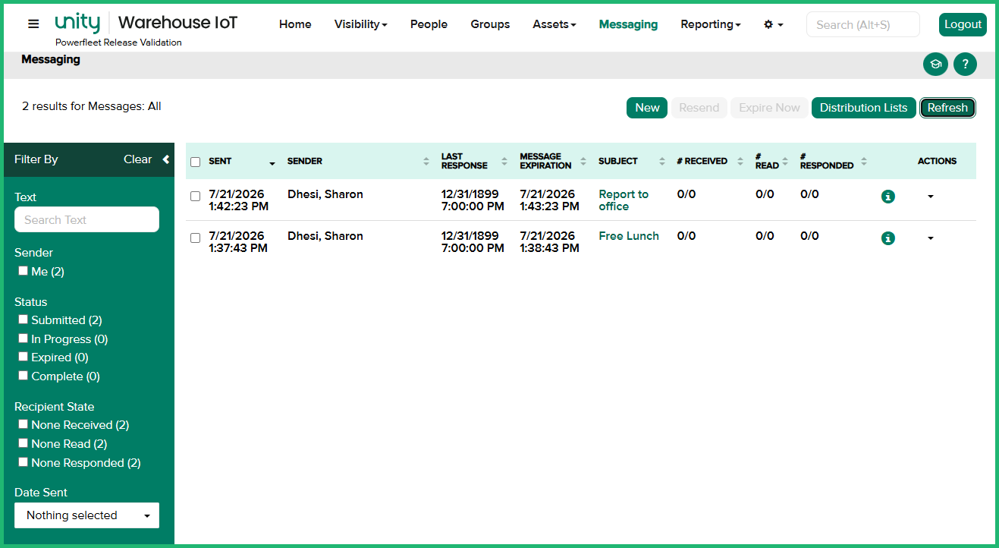Collapse the Filter By panel arrow
Screen dimensions: 999x548
pos(166,159)
